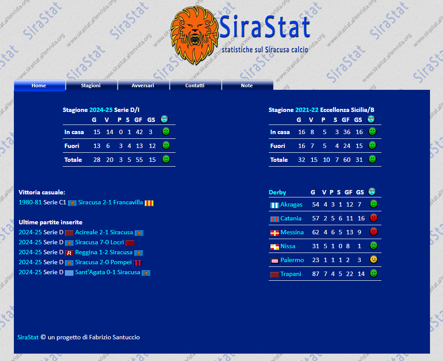
Task: Select the 55 goals-for value in Totale row
Action: (139, 160)
